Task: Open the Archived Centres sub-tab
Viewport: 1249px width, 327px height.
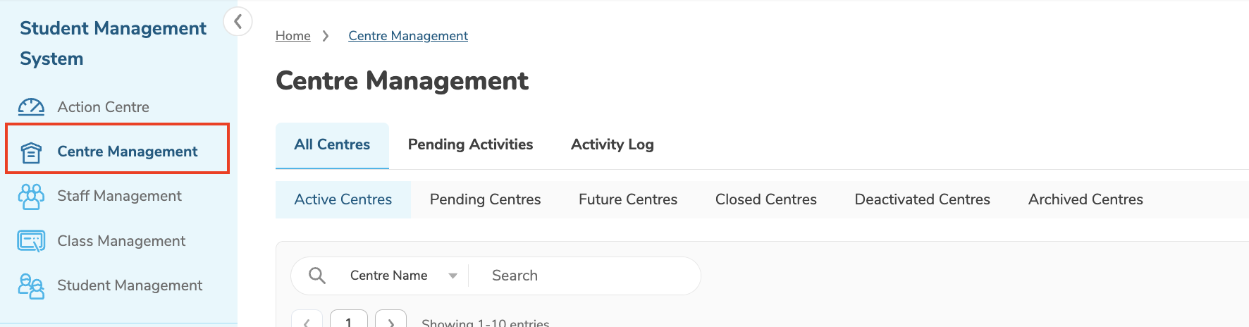Action: click(x=1085, y=199)
